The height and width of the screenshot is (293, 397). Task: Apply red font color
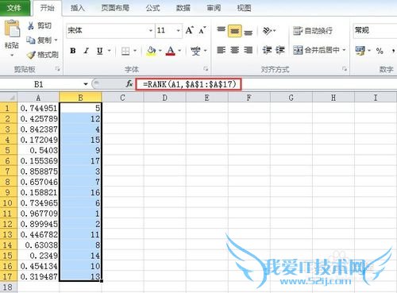coord(171,51)
